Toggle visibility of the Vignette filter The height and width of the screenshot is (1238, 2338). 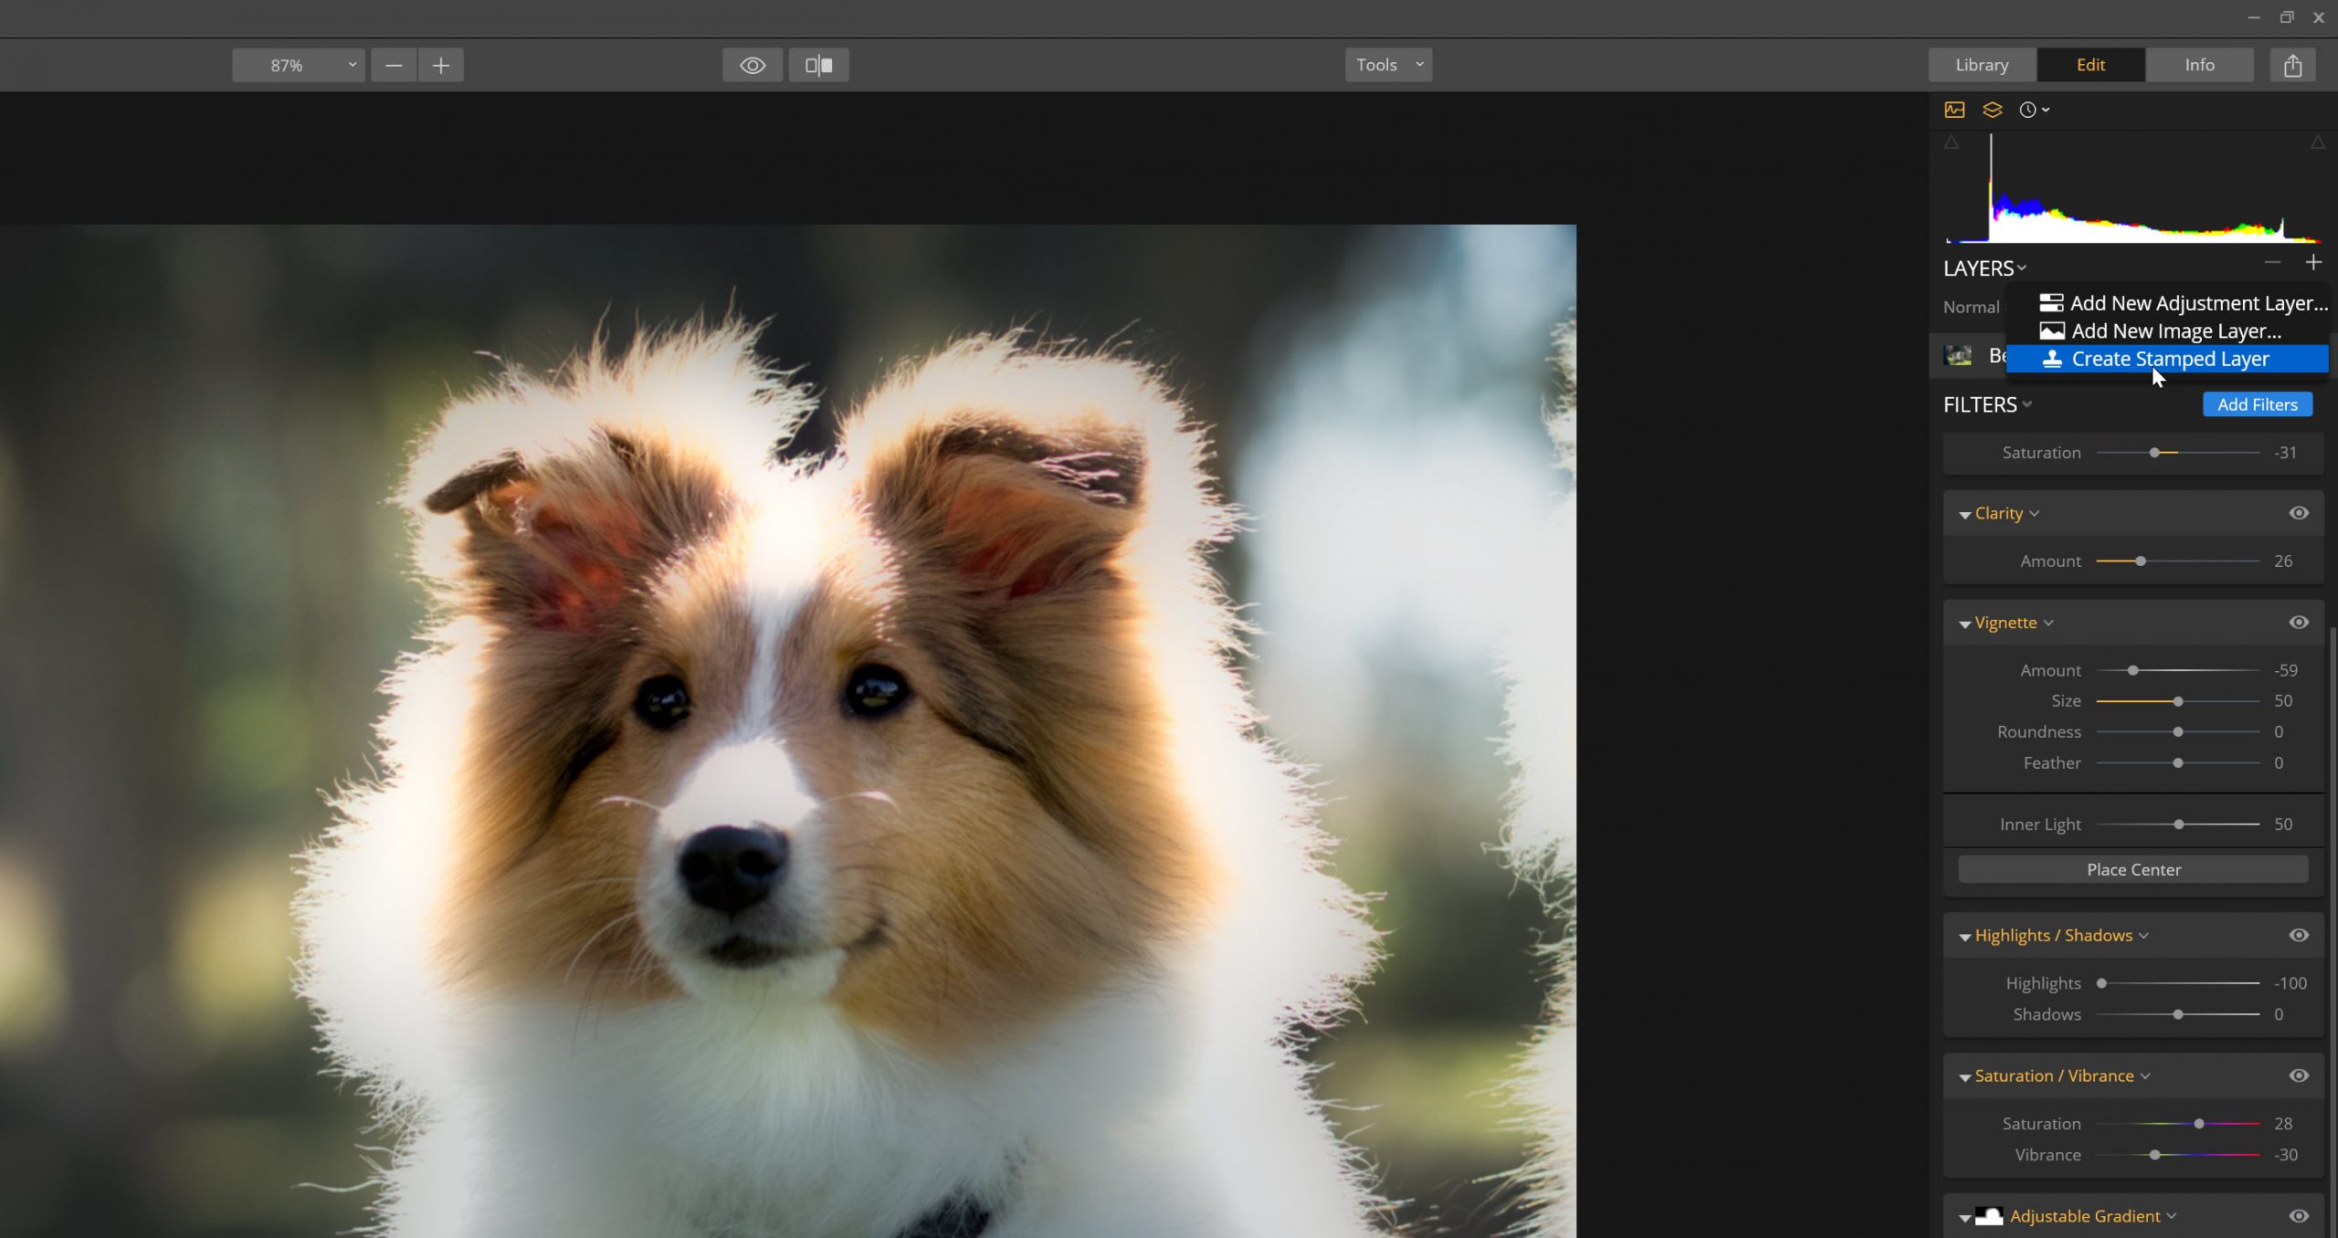pyautogui.click(x=2299, y=623)
